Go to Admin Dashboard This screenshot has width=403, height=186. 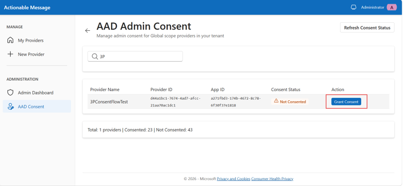(37, 93)
